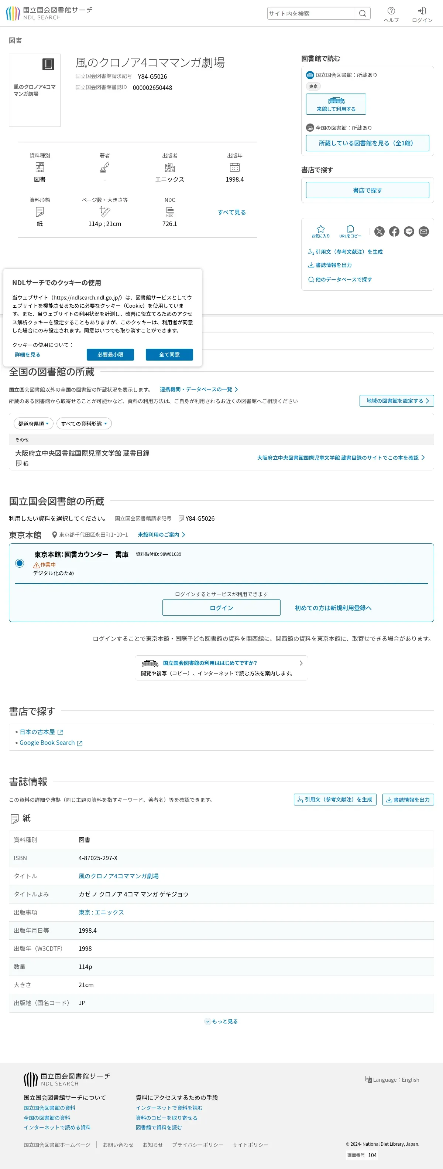
Task: Click title link 風のクロノア4コママンガ劇場 in table
Action: point(119,876)
